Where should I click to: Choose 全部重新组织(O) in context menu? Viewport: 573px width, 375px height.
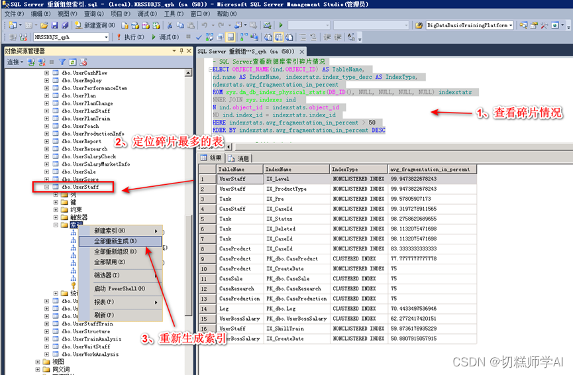[121, 252]
